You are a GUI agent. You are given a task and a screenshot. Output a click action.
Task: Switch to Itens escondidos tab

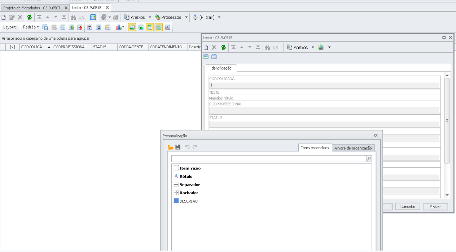pos(315,148)
